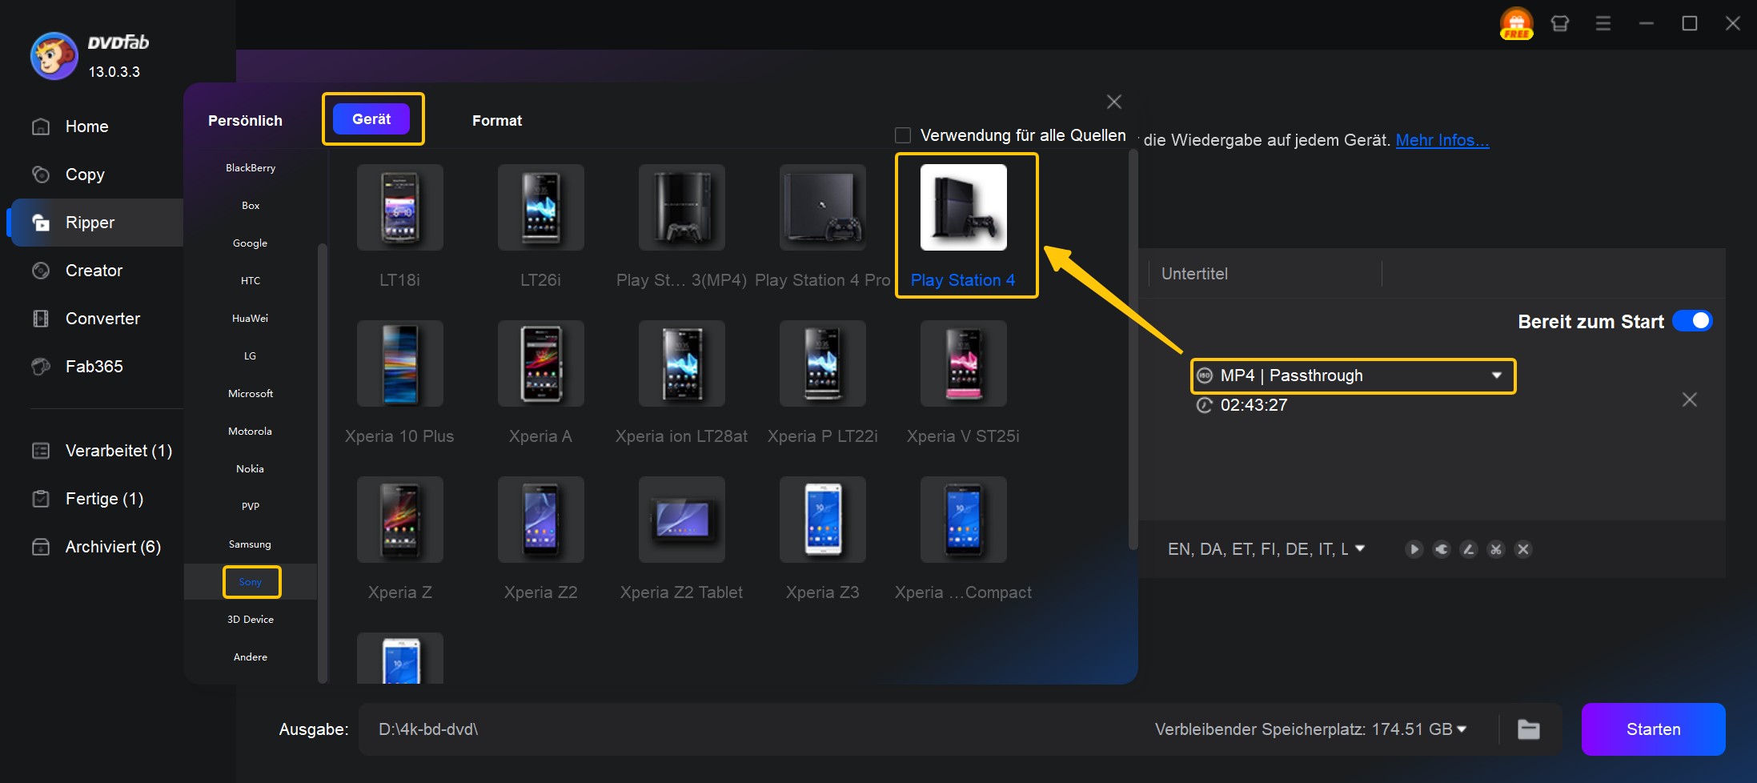Select Microsoft device brand
The image size is (1757, 783).
pos(251,394)
